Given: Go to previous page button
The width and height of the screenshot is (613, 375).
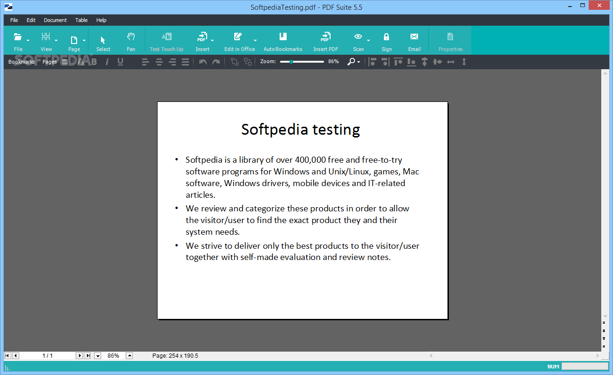Looking at the screenshot, I should (x=15, y=356).
